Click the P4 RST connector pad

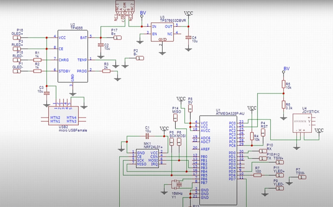pyautogui.click(x=263, y=132)
